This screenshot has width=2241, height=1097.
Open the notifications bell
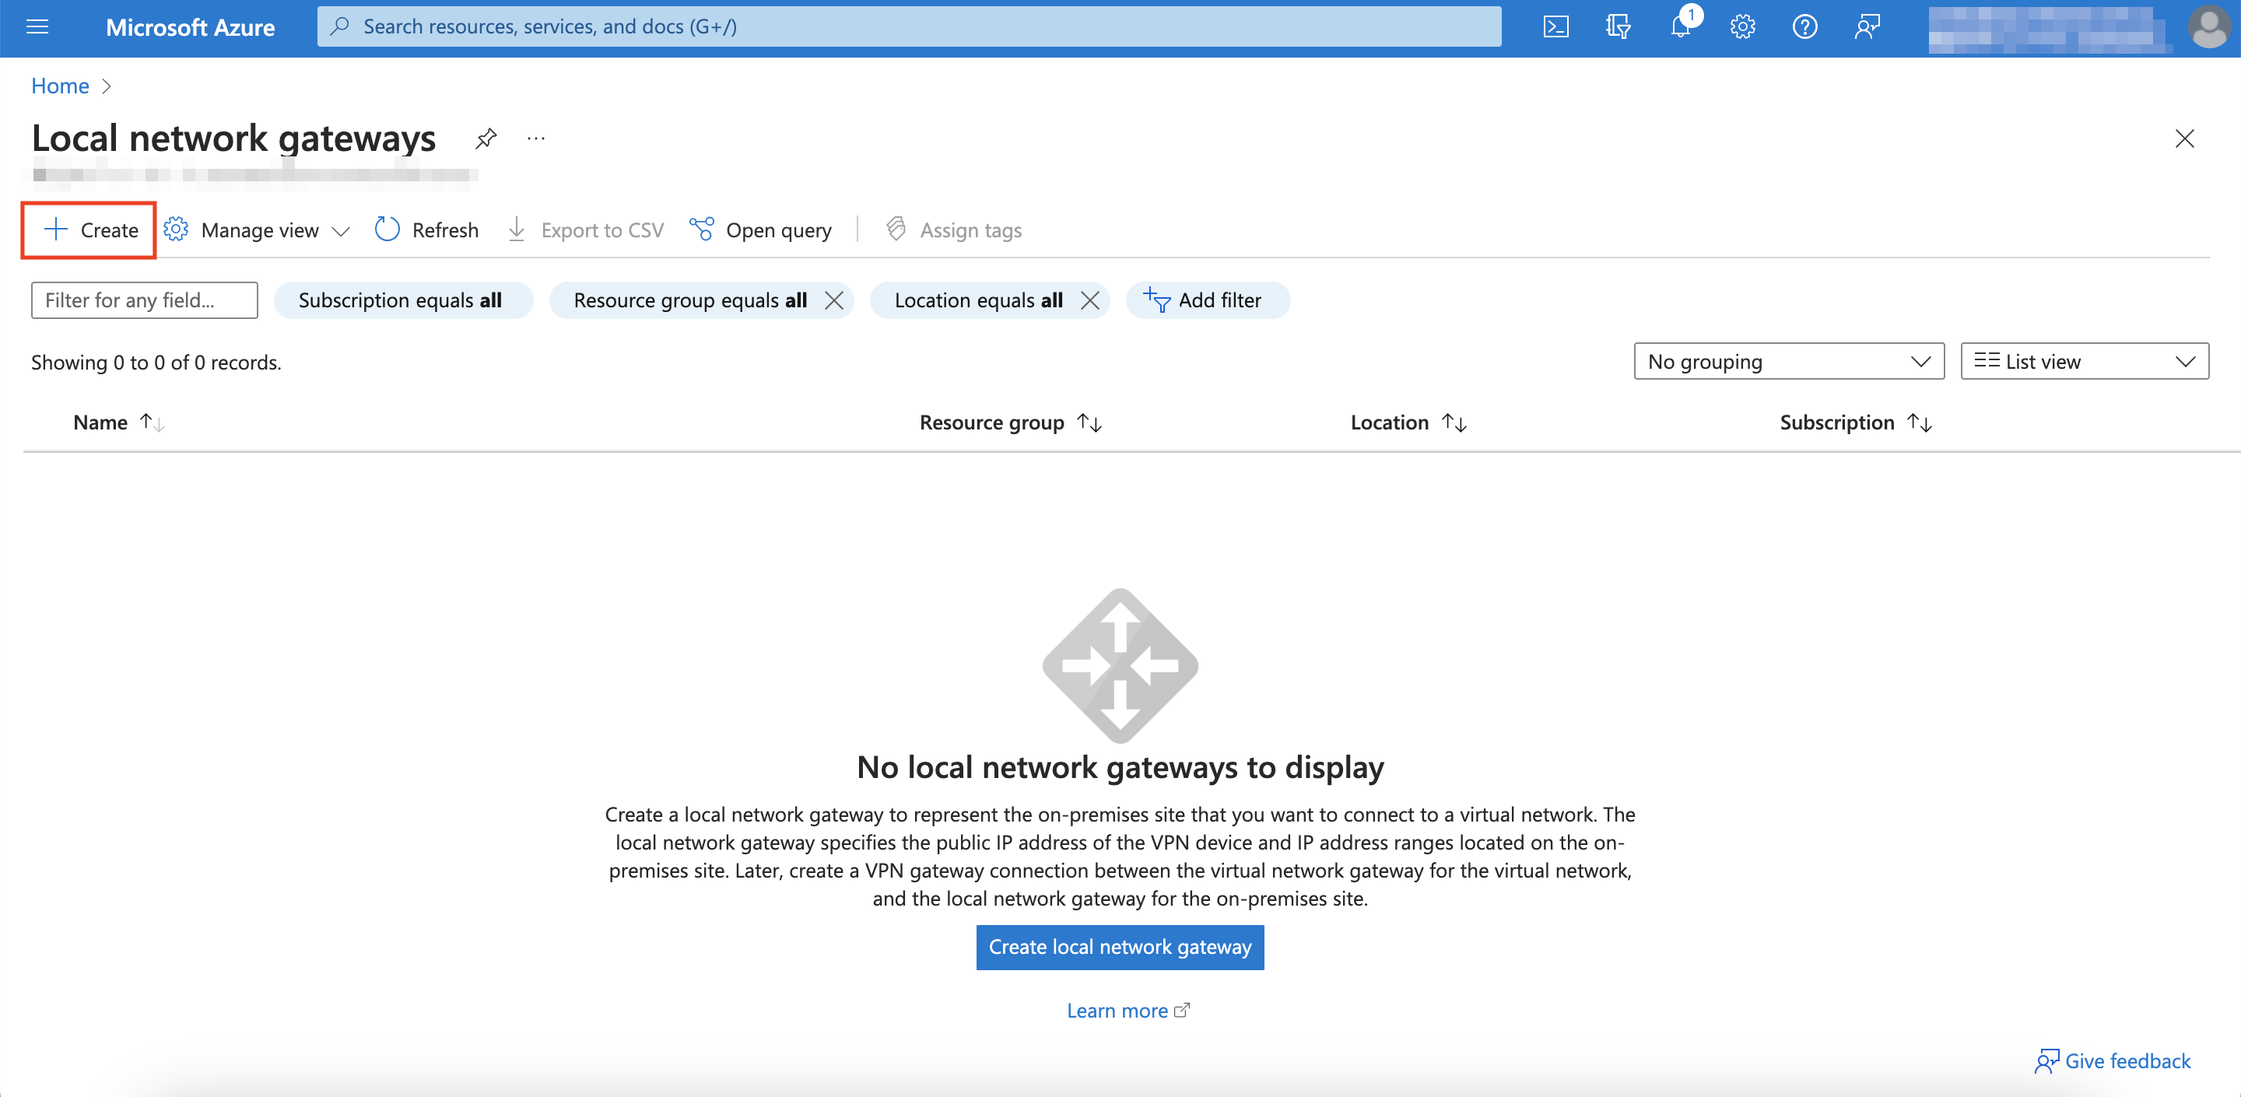pyautogui.click(x=1680, y=26)
